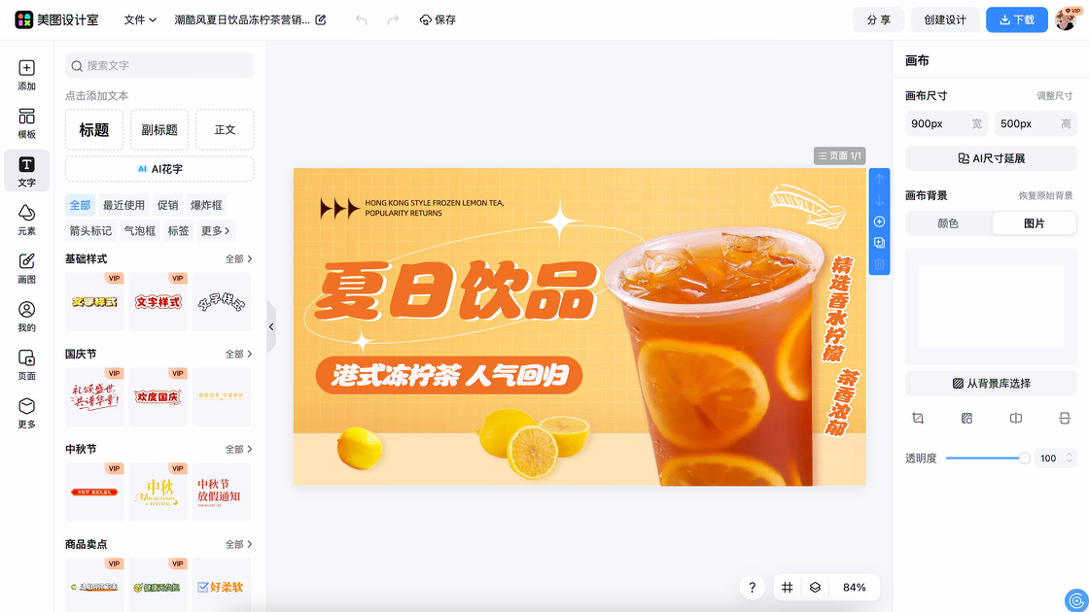
Task: Click the redo arrow in top bar
Action: click(x=393, y=19)
